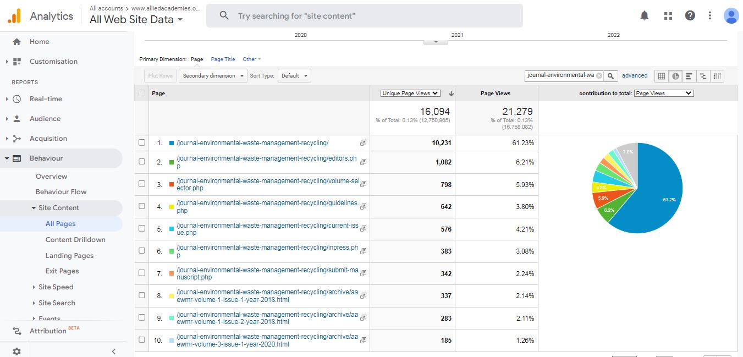Viewport: 743px width, 357px height.
Task: Click the table filter search magnifier button
Action: [x=612, y=76]
